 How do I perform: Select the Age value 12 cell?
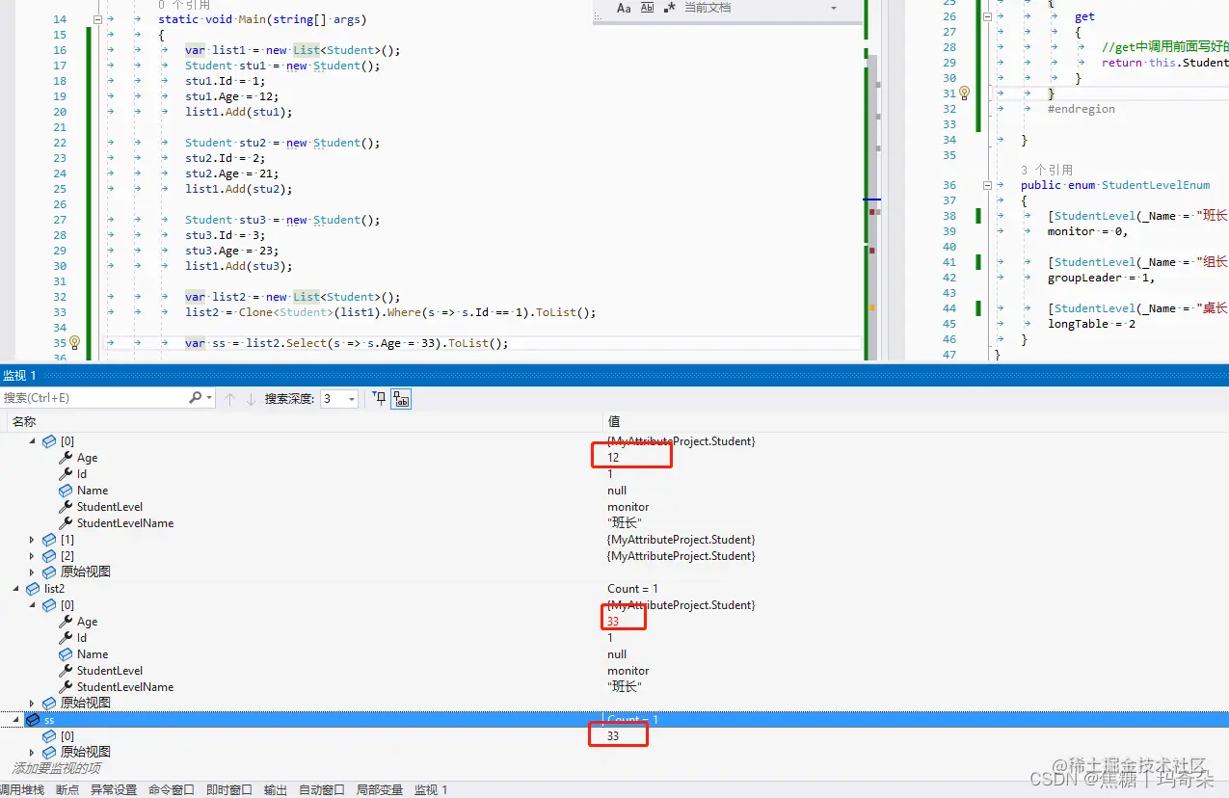coord(613,458)
